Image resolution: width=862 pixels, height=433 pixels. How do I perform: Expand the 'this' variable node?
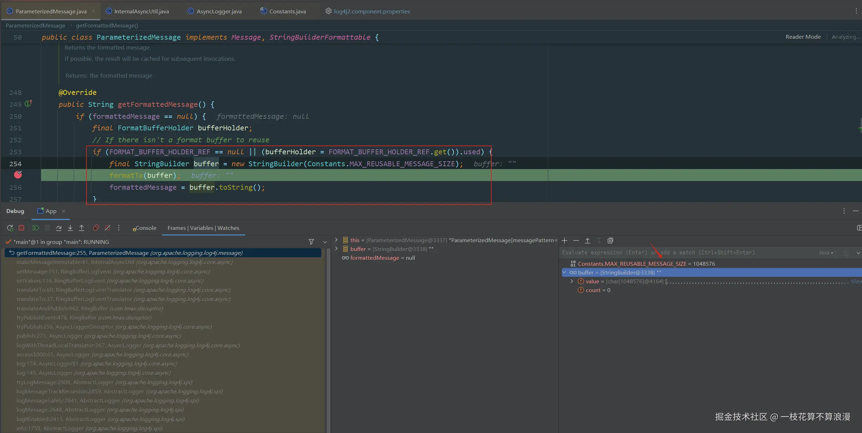click(x=336, y=240)
